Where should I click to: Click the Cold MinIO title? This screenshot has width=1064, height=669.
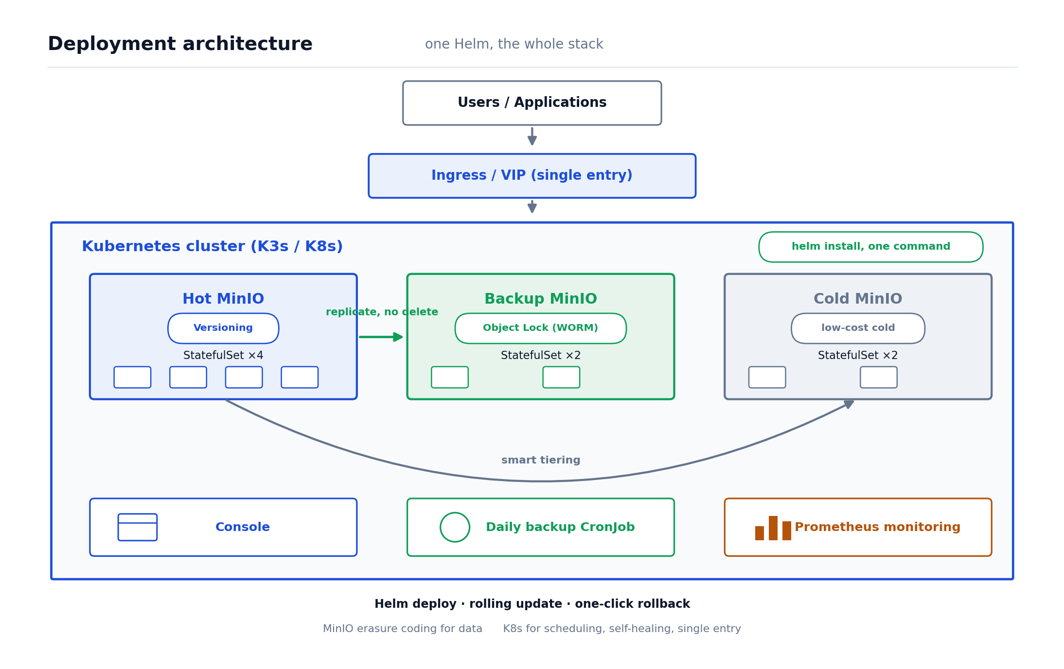point(858,299)
